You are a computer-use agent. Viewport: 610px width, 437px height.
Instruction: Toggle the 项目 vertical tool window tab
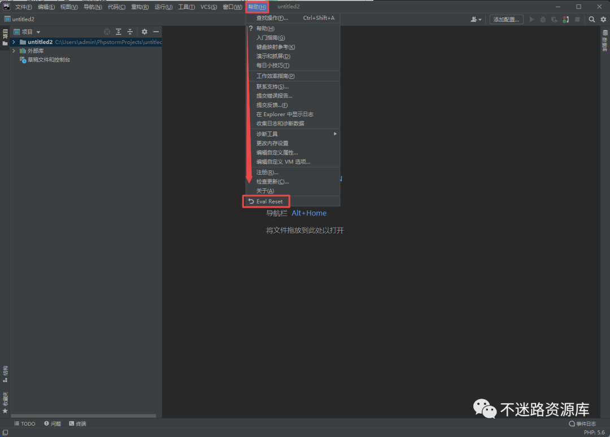[5, 38]
